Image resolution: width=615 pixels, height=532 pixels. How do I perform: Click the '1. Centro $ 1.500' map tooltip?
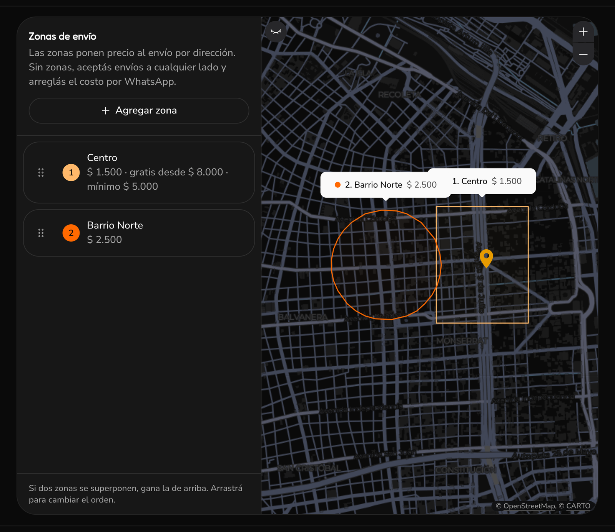click(482, 181)
